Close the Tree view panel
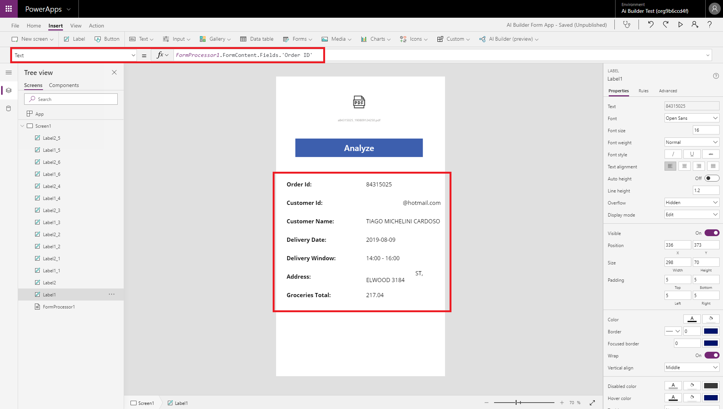 pyautogui.click(x=114, y=72)
